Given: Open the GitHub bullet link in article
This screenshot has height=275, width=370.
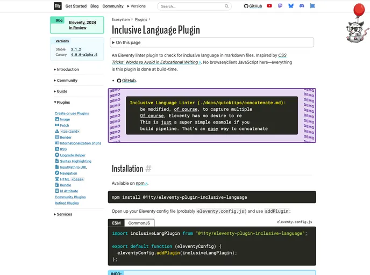Looking at the screenshot, I should (129, 81).
